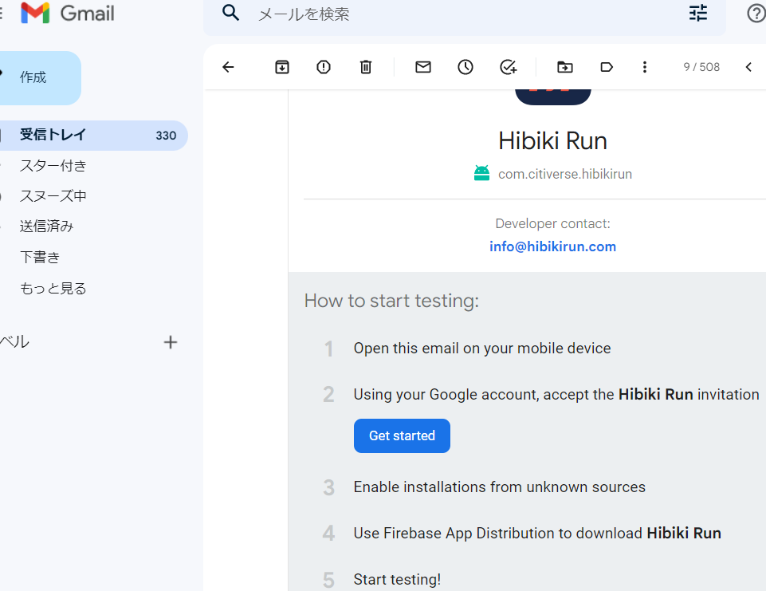Click the search magnifier icon

[230, 13]
